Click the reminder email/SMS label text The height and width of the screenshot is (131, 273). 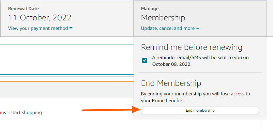(200, 61)
